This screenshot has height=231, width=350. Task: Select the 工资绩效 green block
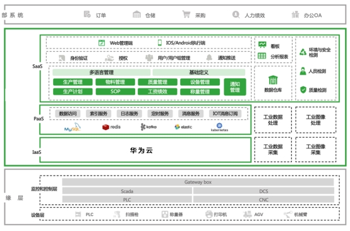pos(157,92)
